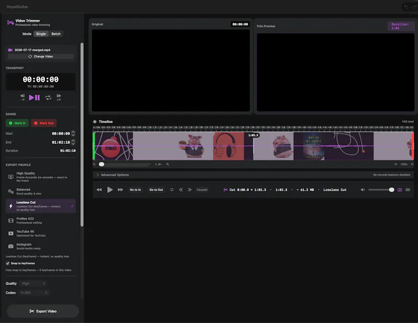Select High Quality export profile
Viewport: 418px width, 323px height.
(x=41, y=177)
